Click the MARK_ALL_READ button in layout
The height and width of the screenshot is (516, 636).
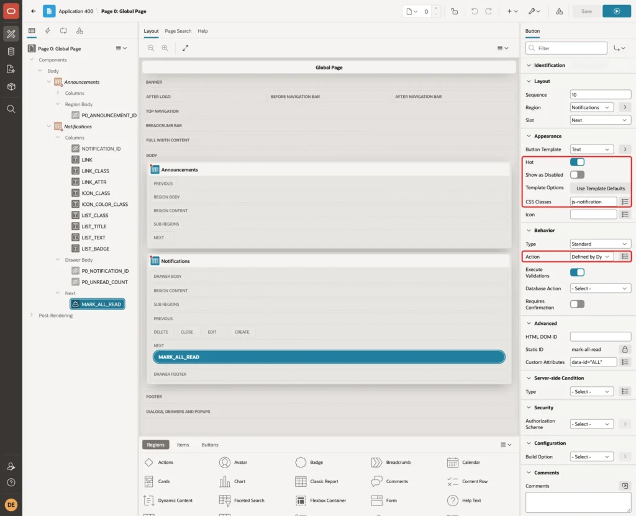329,357
